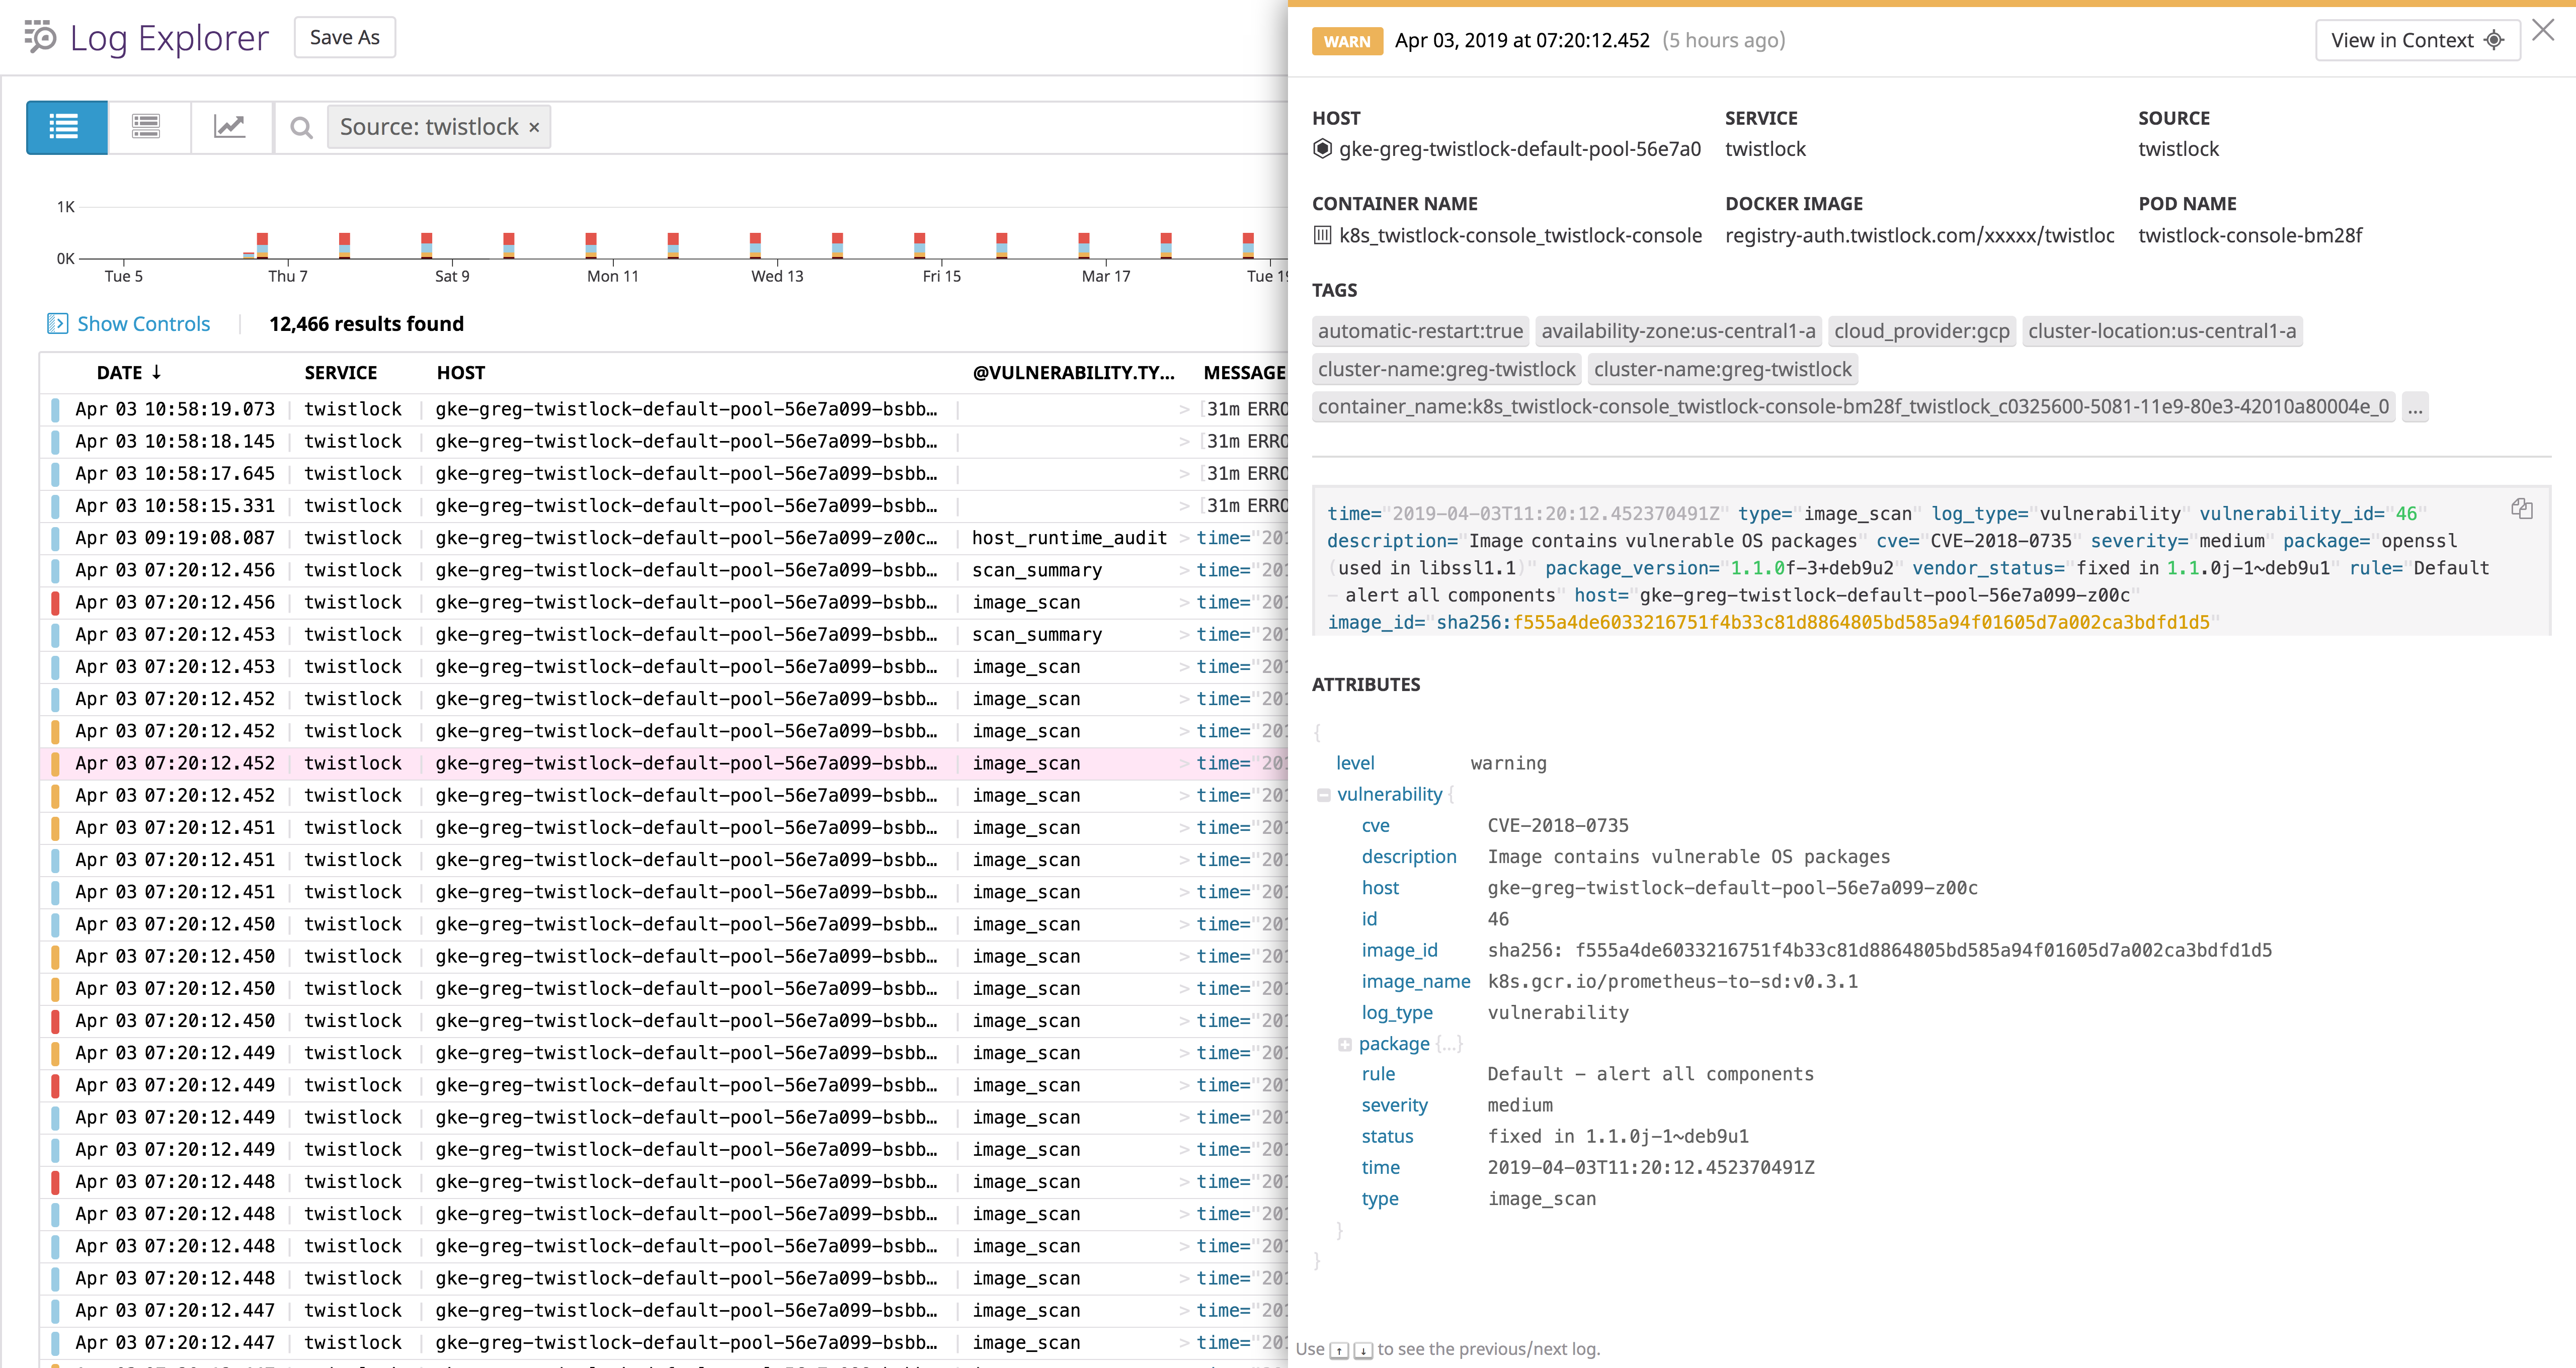Click the search magnifier icon
The image size is (2576, 1368).
(301, 127)
